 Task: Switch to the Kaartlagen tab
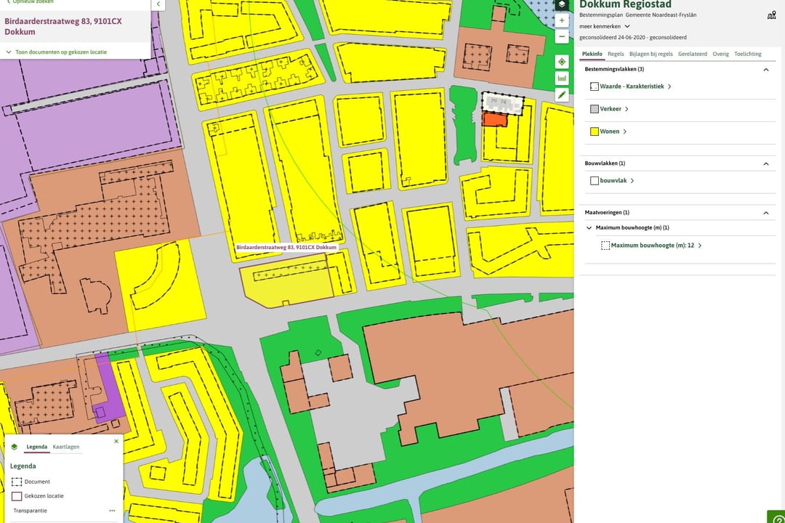click(x=66, y=447)
